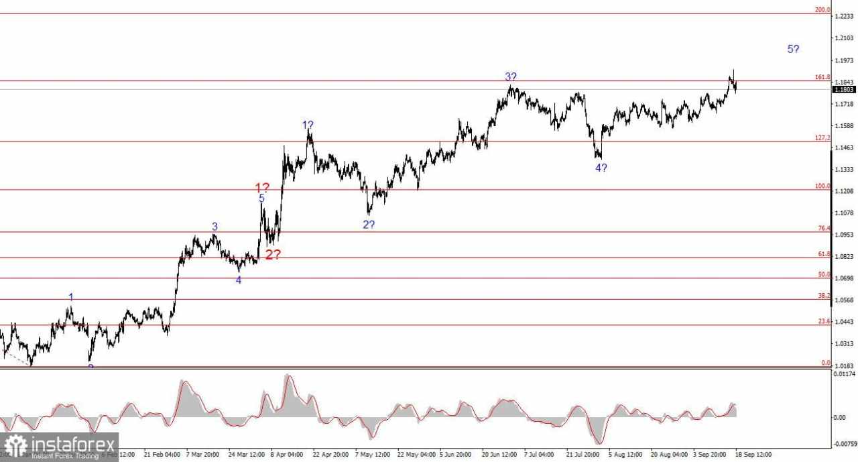This screenshot has width=858, height=462.
Task: Select the 23.6 Fibonacci level label
Action: [x=824, y=322]
